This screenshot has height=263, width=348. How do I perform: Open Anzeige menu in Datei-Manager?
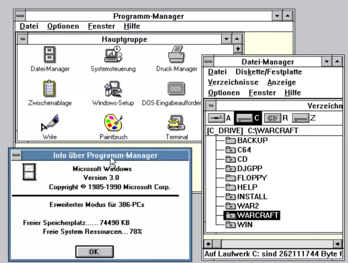(x=282, y=82)
